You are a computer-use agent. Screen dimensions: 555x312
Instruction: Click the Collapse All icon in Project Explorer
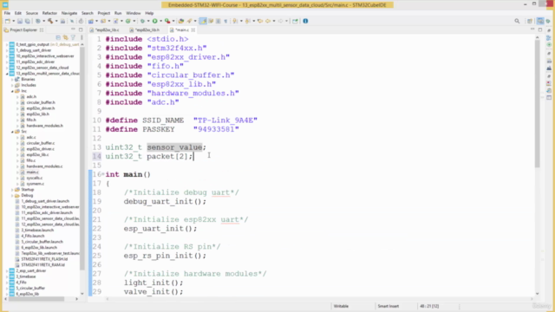(x=58, y=37)
